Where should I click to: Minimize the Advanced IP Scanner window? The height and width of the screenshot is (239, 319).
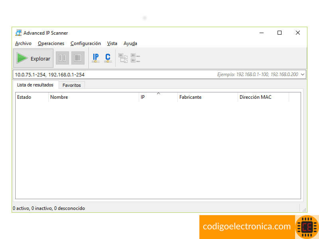coord(262,33)
